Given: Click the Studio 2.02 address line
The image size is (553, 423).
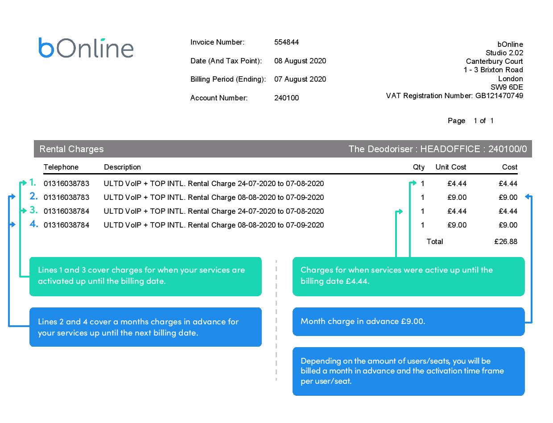Looking at the screenshot, I should click(504, 53).
